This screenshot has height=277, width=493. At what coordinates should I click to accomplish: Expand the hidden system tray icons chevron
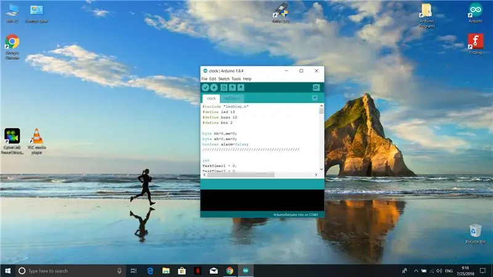pos(416,271)
